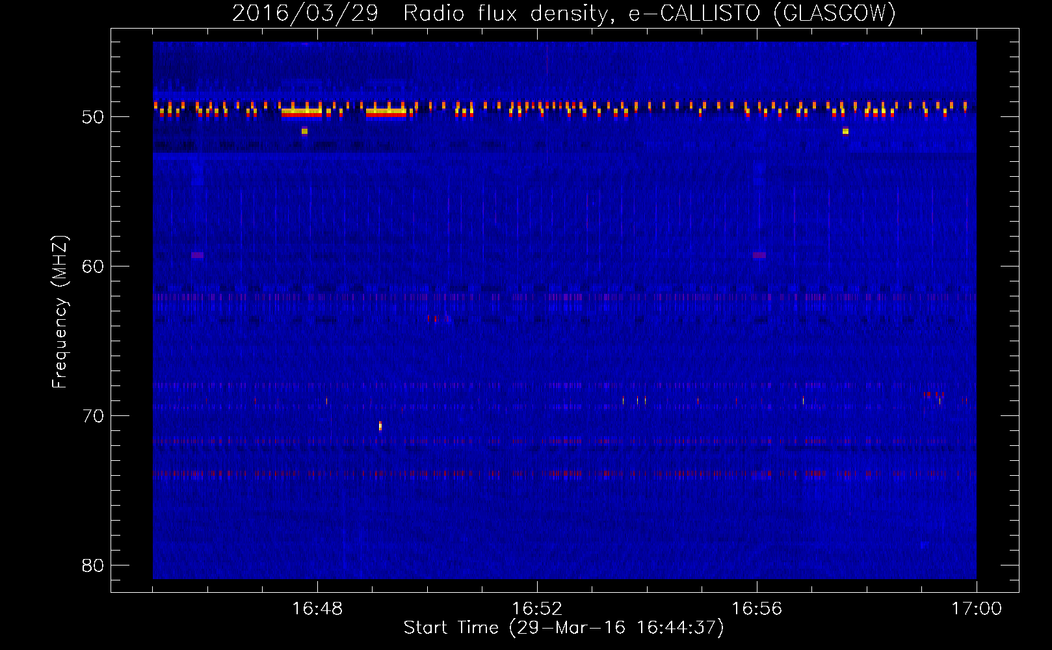
Task: Click the 70 frequency tick label
Action: (93, 416)
